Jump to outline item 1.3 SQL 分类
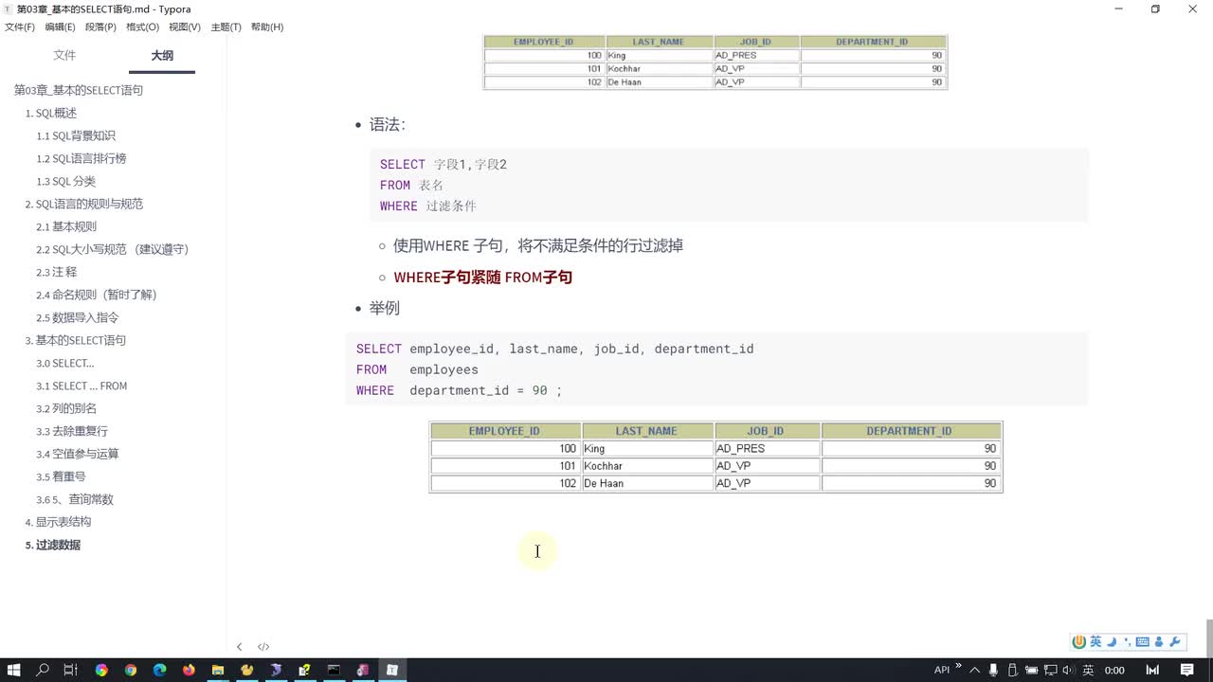The image size is (1213, 682). coord(66,181)
